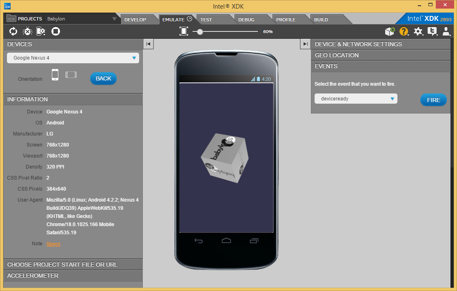Viewport: 457px width, 291px height.
Task: Expand CHOOSE PROJECT START FILE OR URL section
Action: click(x=73, y=264)
